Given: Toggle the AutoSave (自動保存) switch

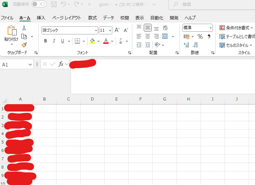Looking at the screenshot, I should tap(39, 4).
